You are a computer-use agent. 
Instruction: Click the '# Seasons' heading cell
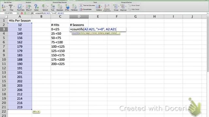(79, 25)
